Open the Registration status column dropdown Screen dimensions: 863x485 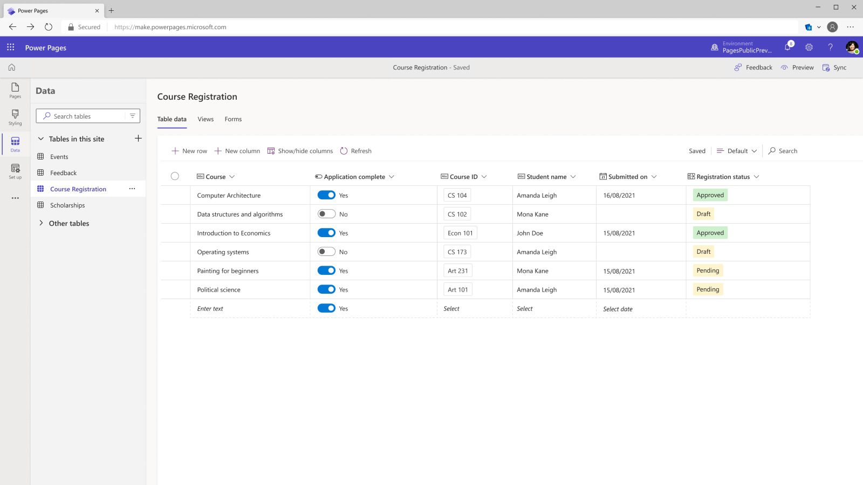coord(757,176)
